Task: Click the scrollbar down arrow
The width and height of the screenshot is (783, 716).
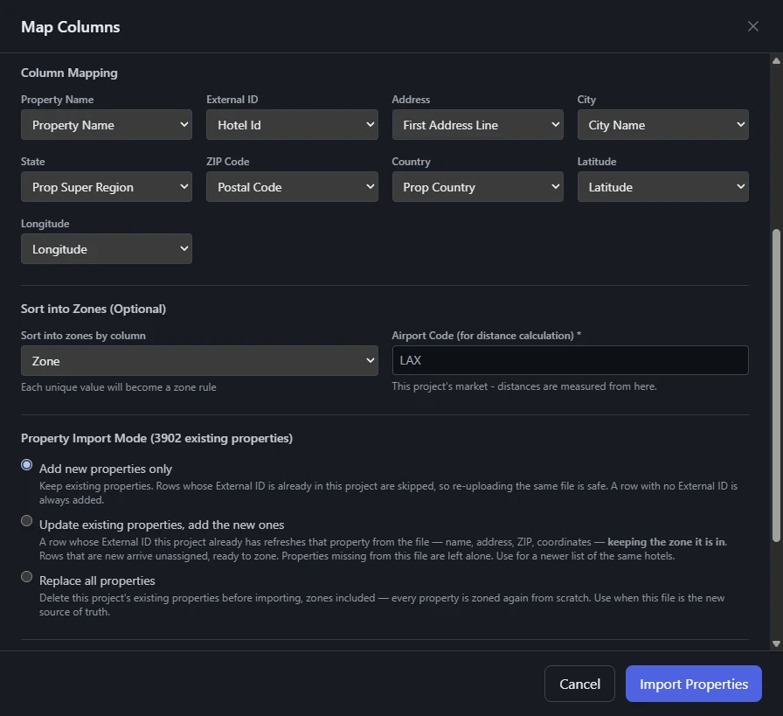Action: (776, 644)
